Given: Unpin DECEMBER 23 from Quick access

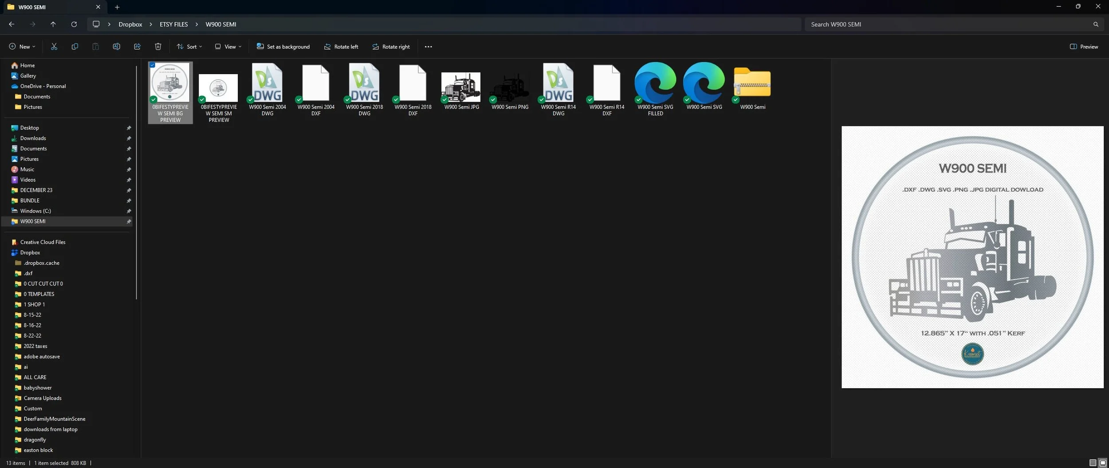Looking at the screenshot, I should [x=129, y=190].
